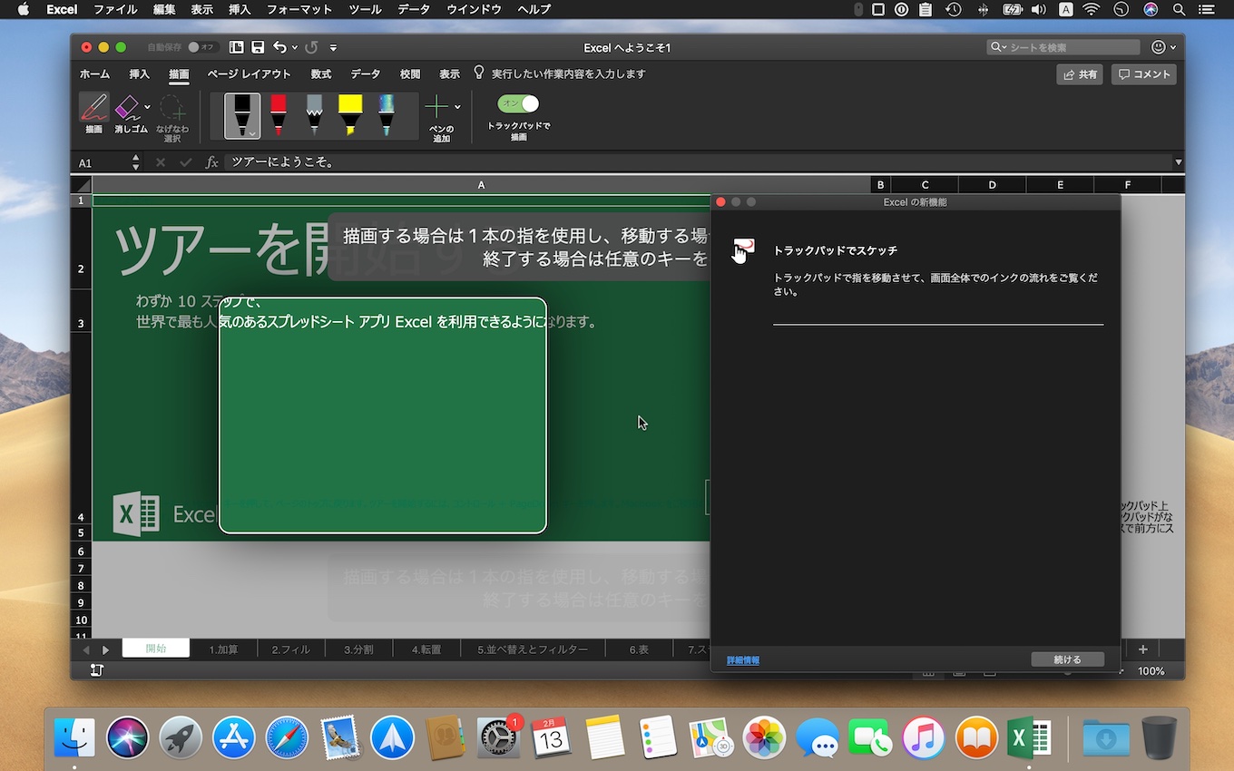This screenshot has height=771, width=1234.
Task: Click the Name Box showing A1
Action: (x=103, y=162)
